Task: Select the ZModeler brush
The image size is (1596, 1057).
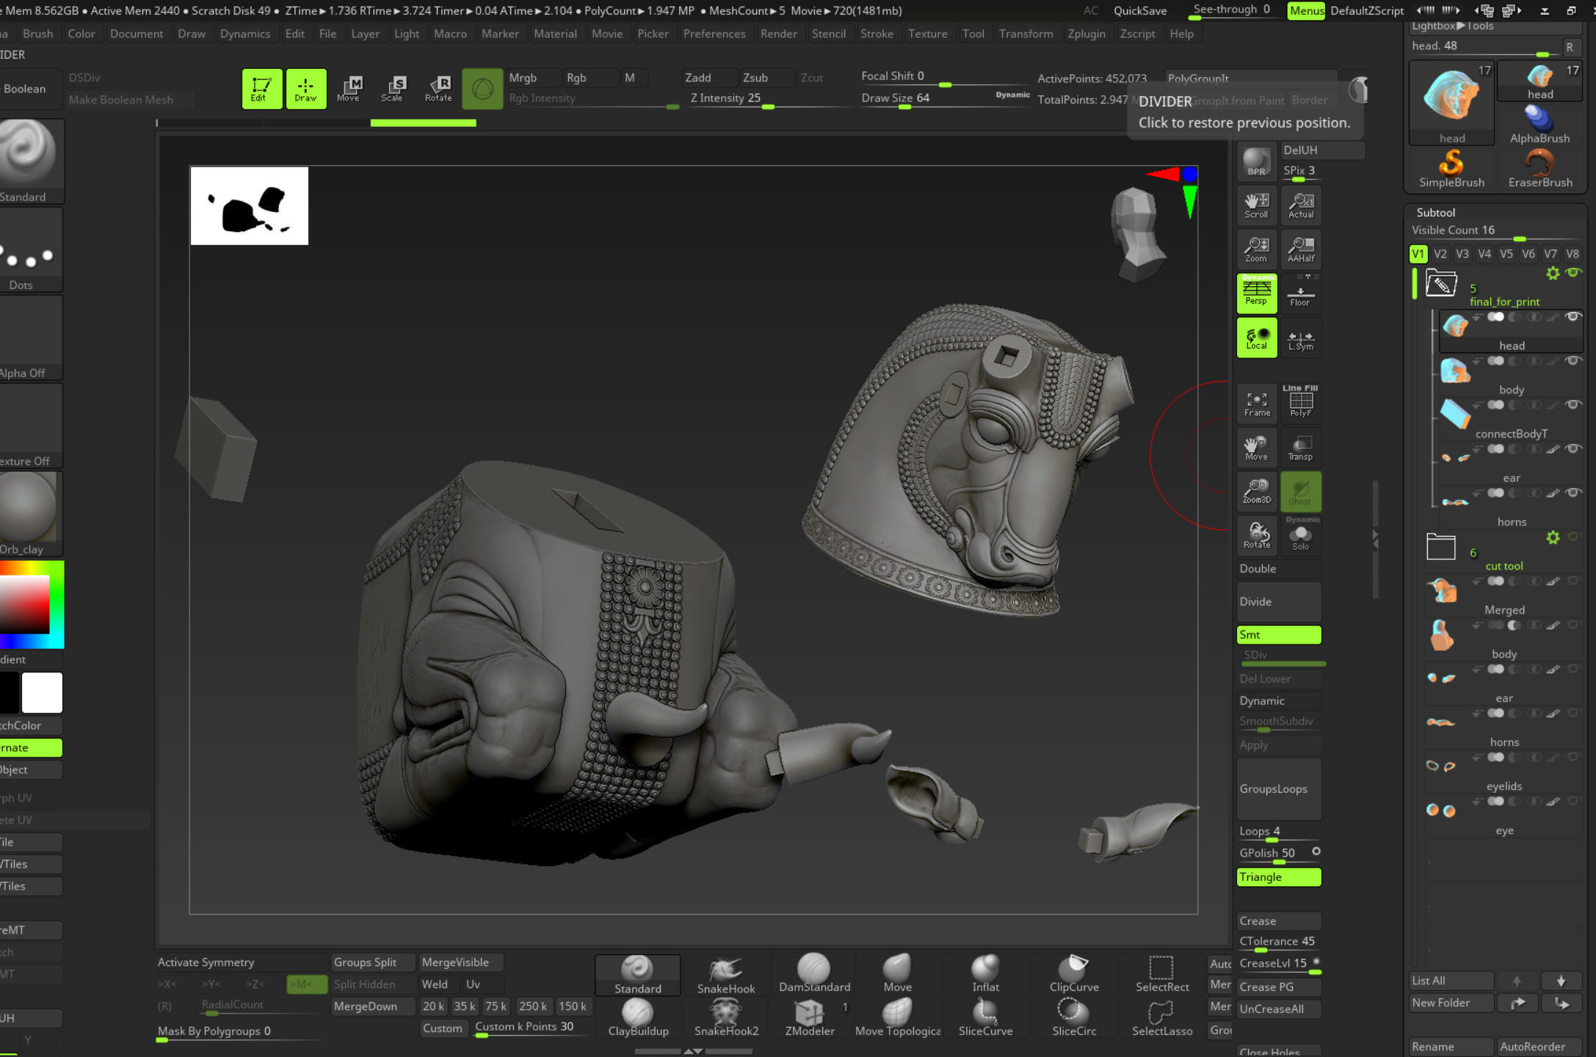Action: [x=810, y=1018]
